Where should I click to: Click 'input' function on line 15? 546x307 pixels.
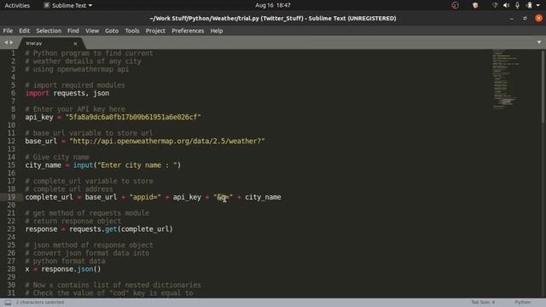tap(83, 165)
